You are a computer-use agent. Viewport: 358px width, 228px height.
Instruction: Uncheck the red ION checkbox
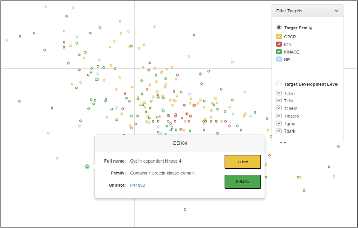pos(279,44)
